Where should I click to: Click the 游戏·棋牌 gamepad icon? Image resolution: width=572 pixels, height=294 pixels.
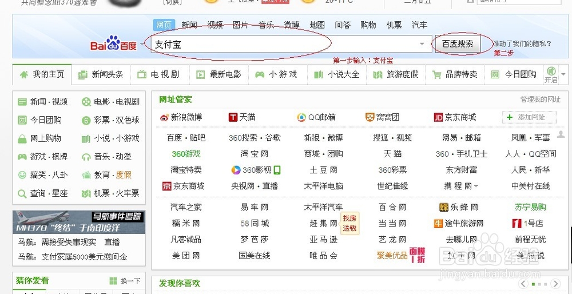(22, 157)
